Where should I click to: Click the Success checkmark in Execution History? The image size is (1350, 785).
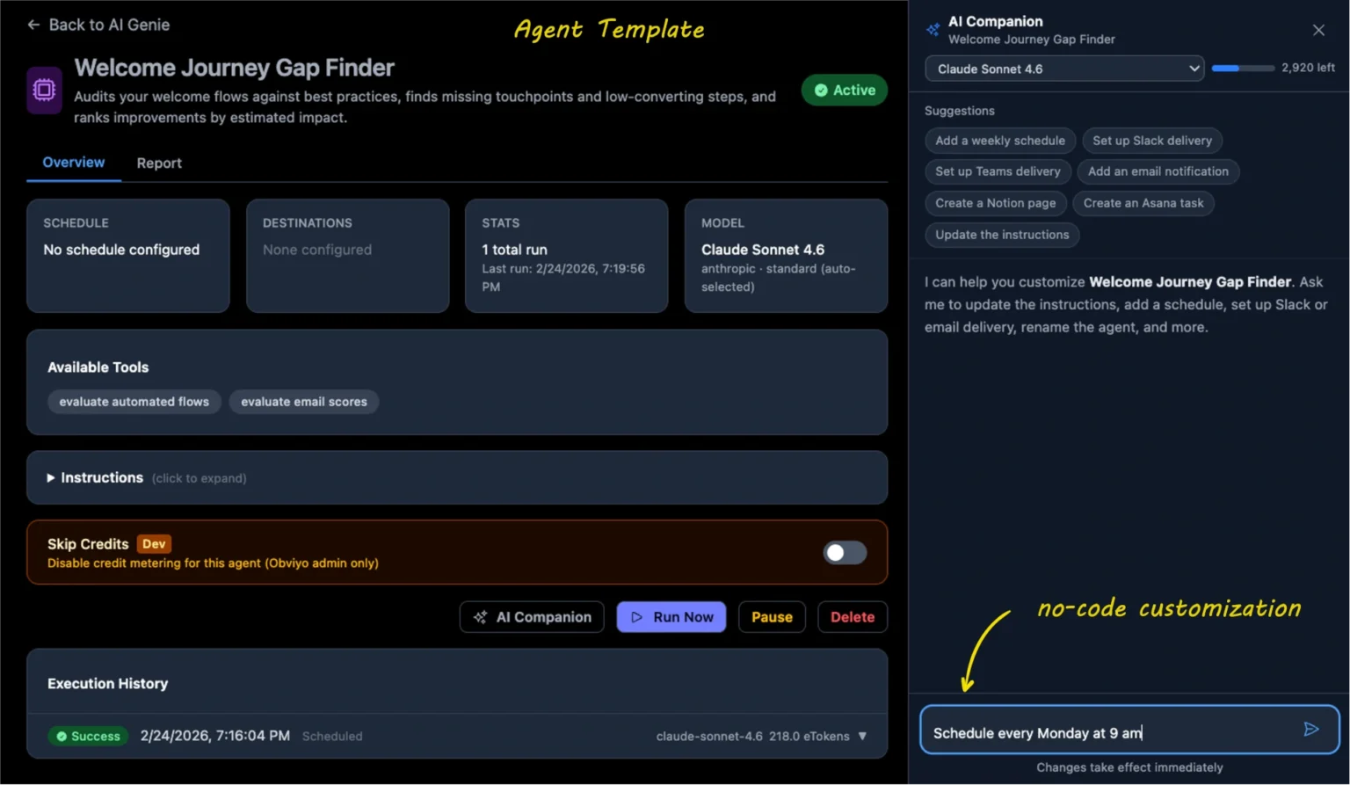(x=62, y=736)
